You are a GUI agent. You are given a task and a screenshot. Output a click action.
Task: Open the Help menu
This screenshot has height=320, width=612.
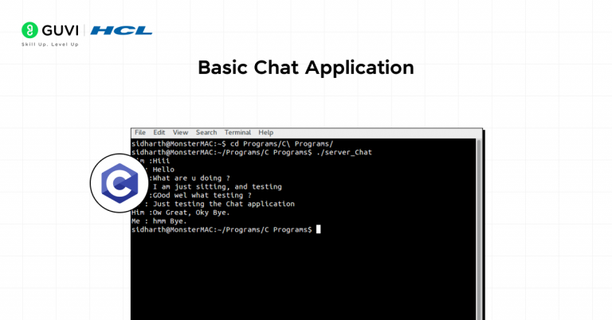click(265, 132)
